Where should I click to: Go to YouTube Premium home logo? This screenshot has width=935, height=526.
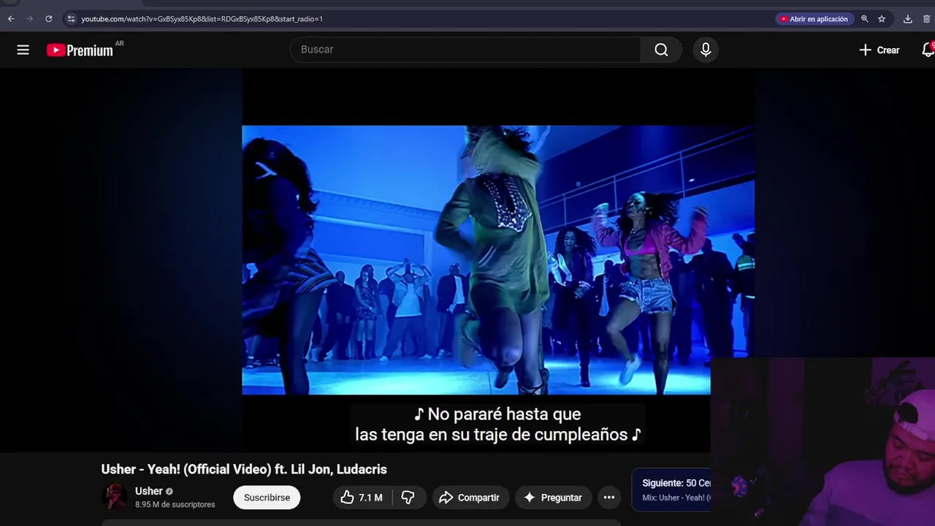80,50
